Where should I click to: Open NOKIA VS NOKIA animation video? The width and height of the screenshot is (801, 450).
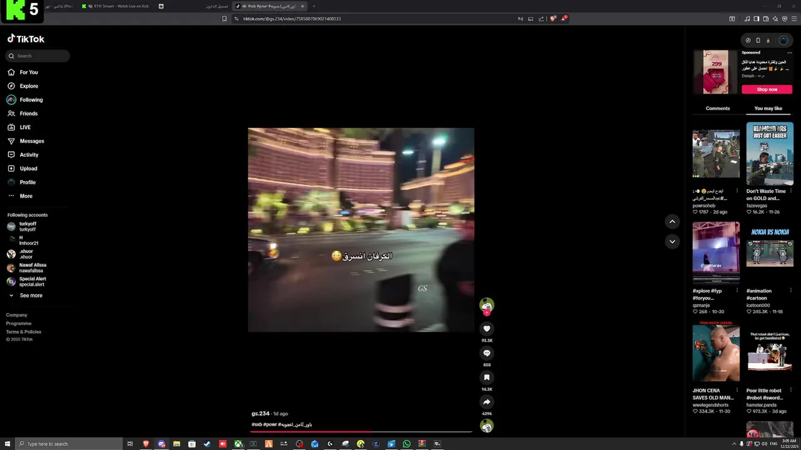[x=770, y=253]
